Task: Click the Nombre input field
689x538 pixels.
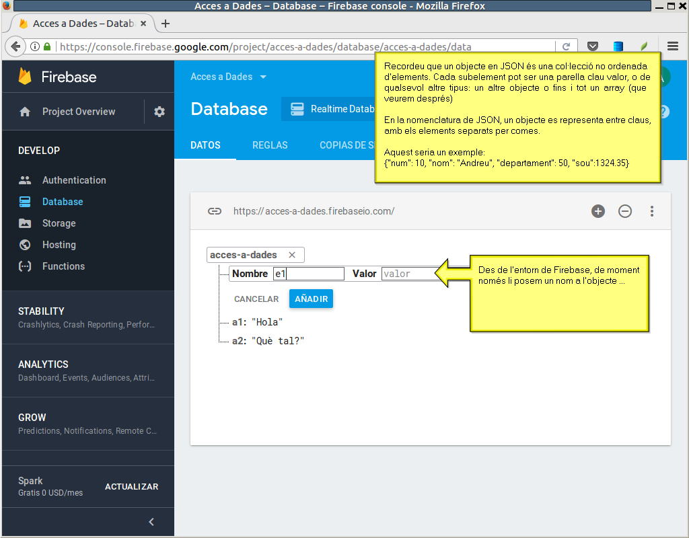Action: pos(308,274)
